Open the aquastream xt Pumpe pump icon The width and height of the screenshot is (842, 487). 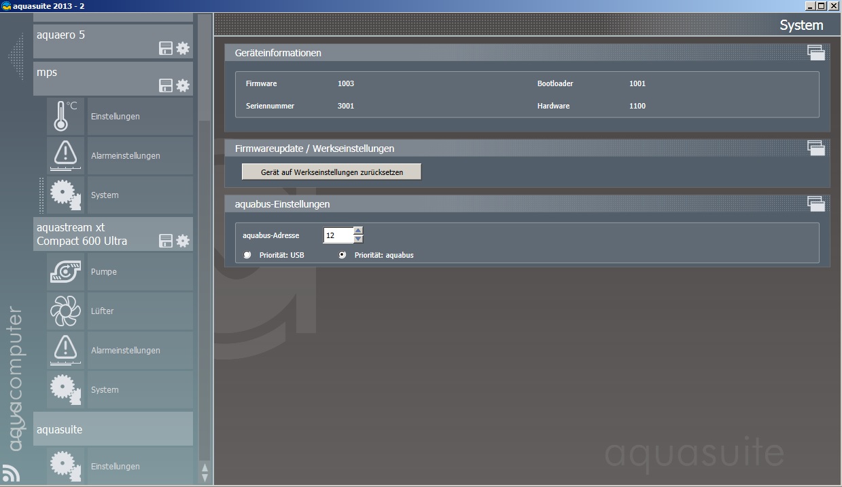tap(65, 271)
